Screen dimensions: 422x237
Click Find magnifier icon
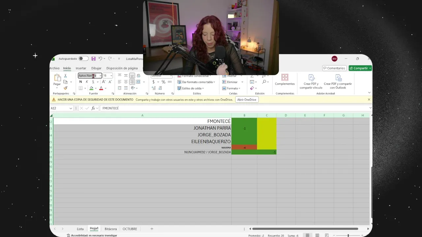(264, 82)
